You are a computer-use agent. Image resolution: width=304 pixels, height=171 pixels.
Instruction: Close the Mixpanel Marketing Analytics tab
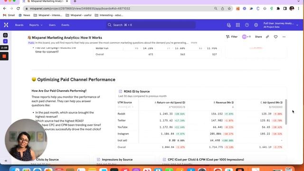67,1
